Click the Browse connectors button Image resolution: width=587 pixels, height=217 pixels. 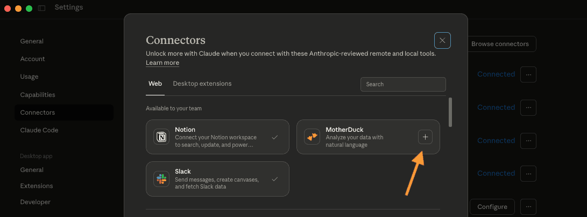click(500, 44)
